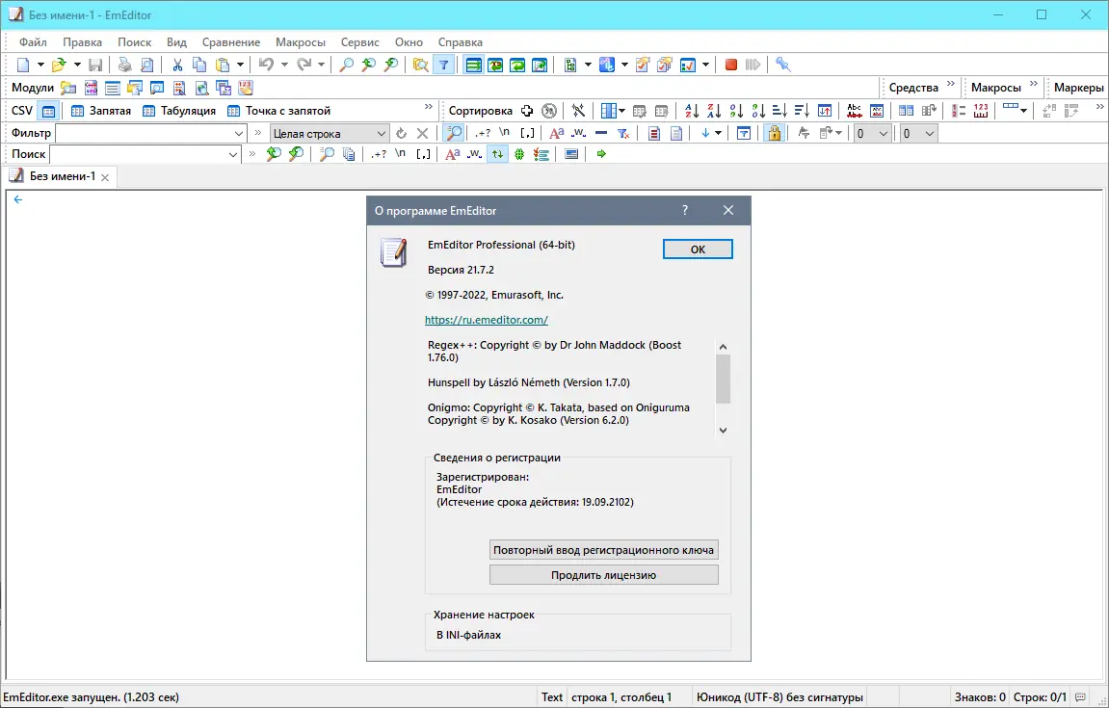Image resolution: width=1109 pixels, height=708 pixels.
Task: Click the Cut scissors icon
Action: tap(177, 66)
